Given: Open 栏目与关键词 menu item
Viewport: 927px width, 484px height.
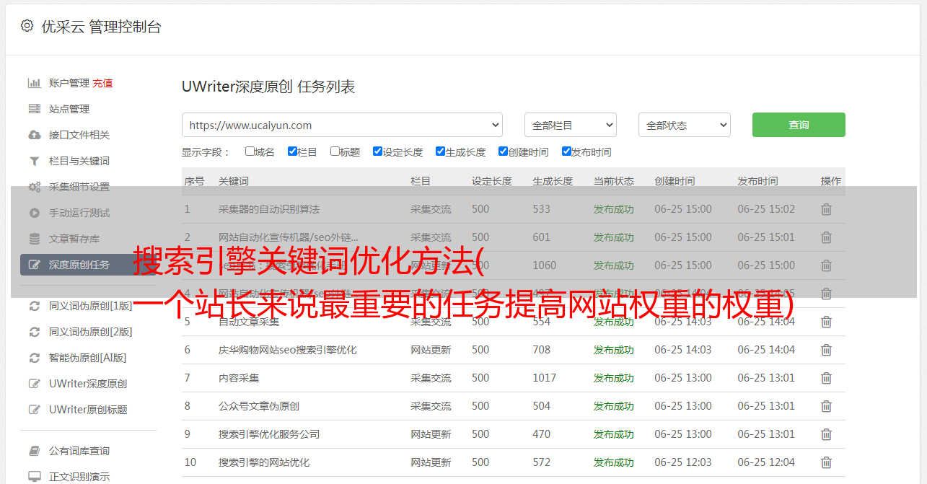Looking at the screenshot, I should point(79,161).
